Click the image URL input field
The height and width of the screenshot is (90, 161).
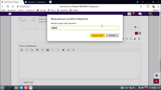pos(85,28)
